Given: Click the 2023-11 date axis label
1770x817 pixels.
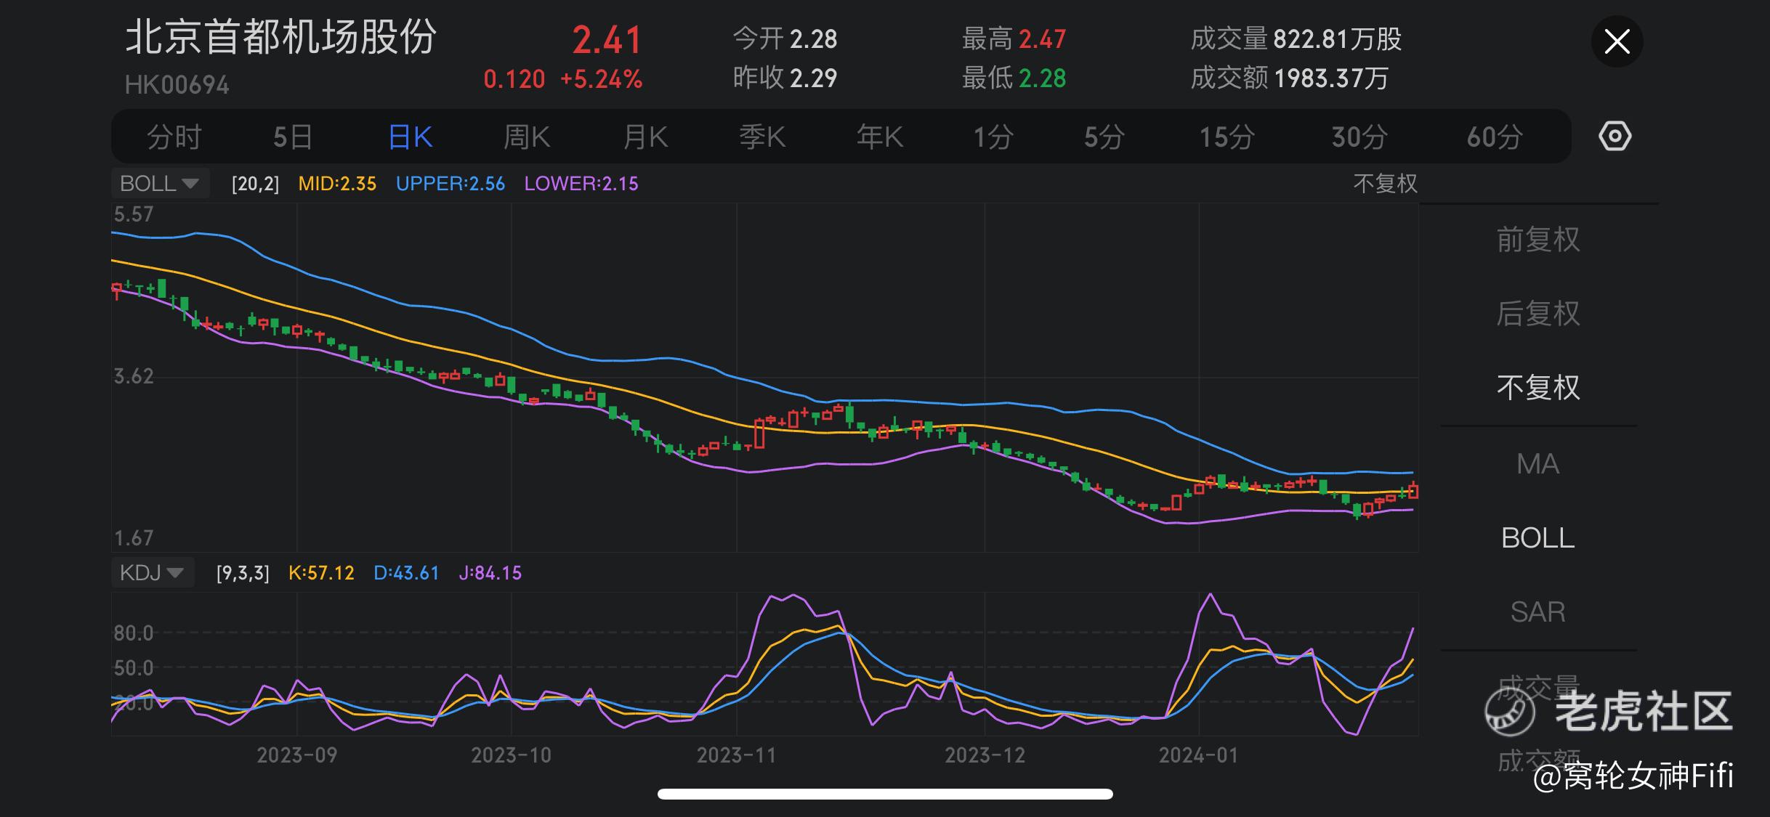Looking at the screenshot, I should [737, 755].
